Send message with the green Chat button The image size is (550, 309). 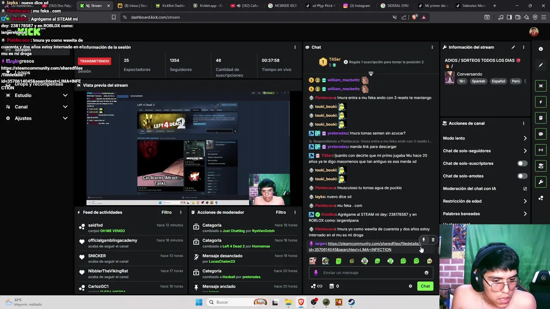pos(425,286)
